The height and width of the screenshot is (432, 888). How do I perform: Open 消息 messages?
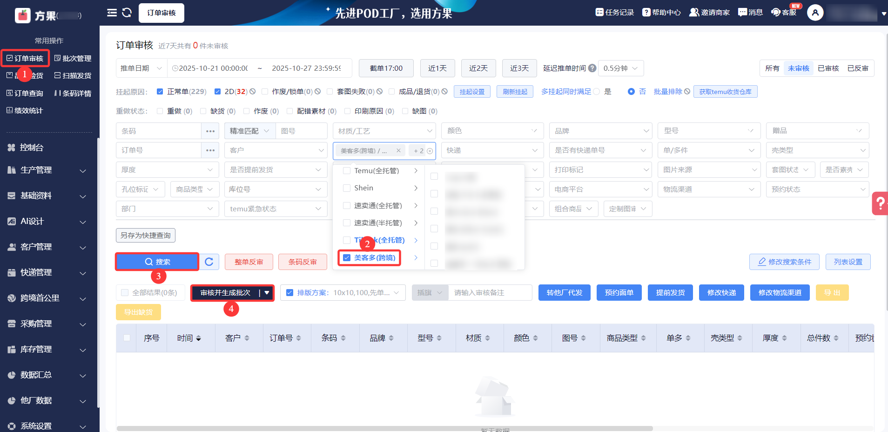(x=750, y=13)
